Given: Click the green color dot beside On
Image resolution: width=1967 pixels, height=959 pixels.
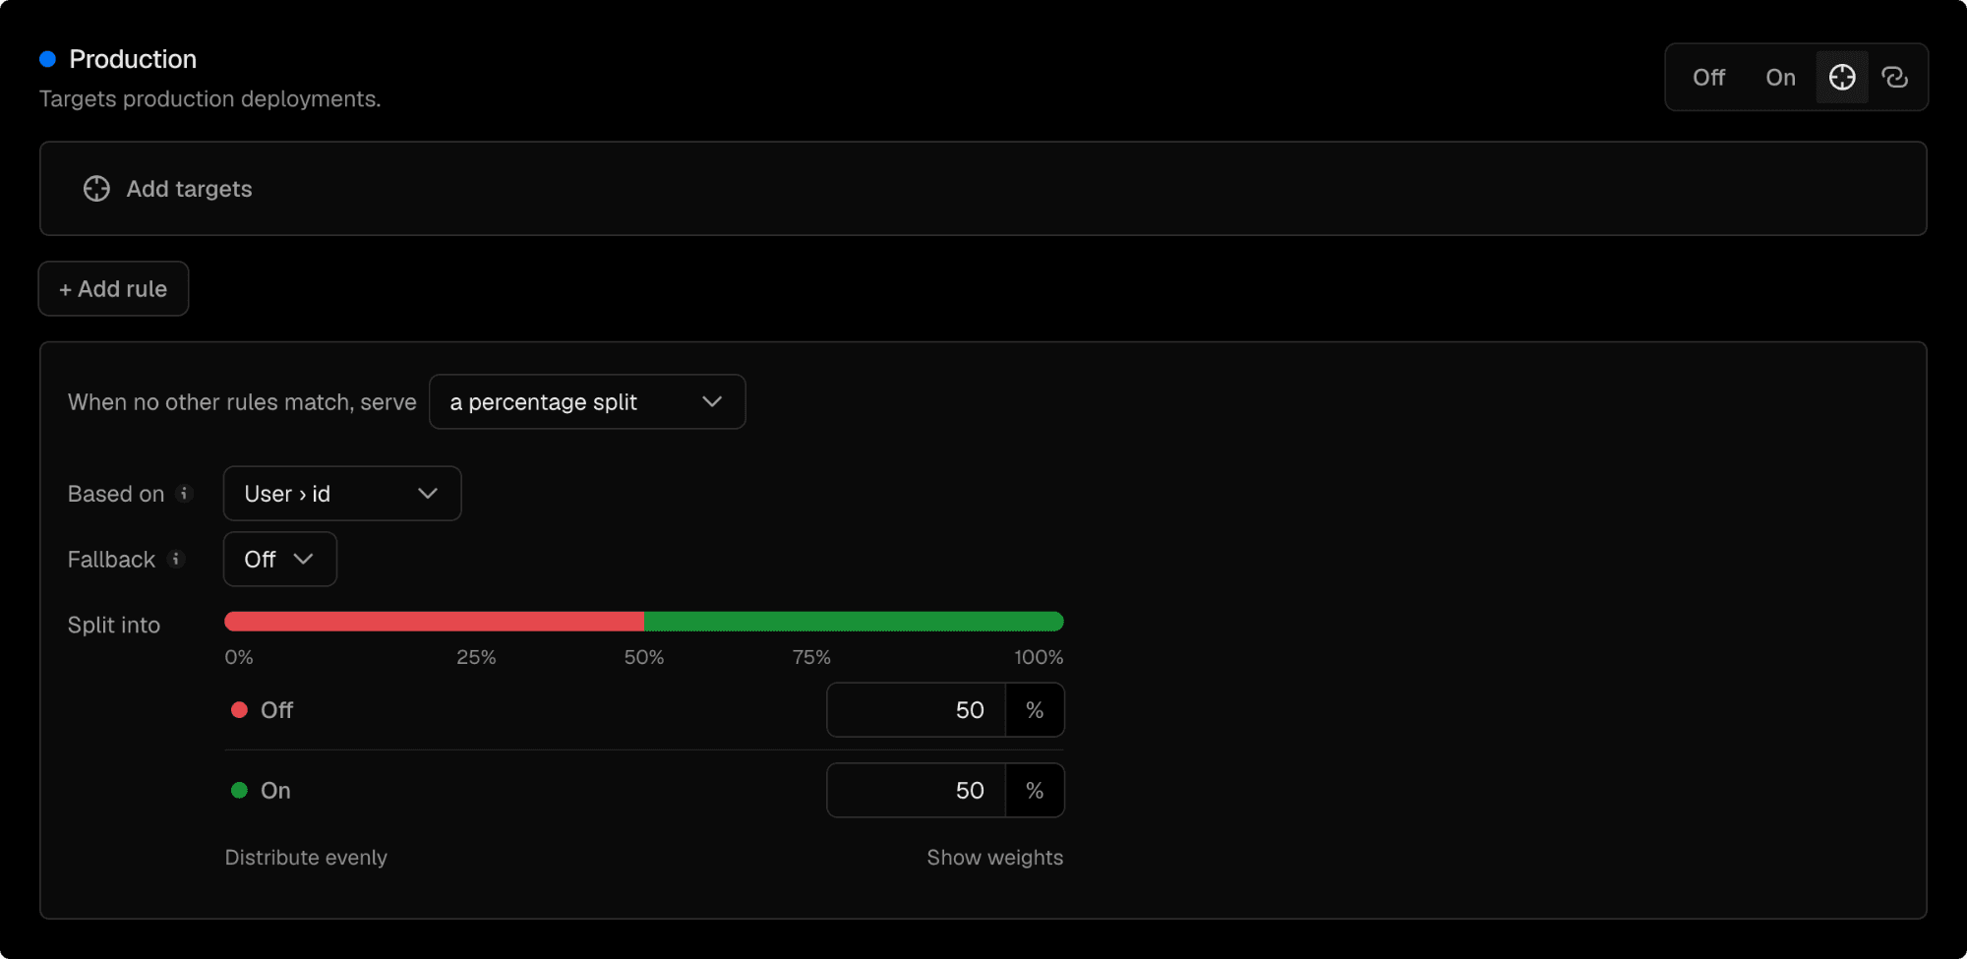Looking at the screenshot, I should (239, 791).
